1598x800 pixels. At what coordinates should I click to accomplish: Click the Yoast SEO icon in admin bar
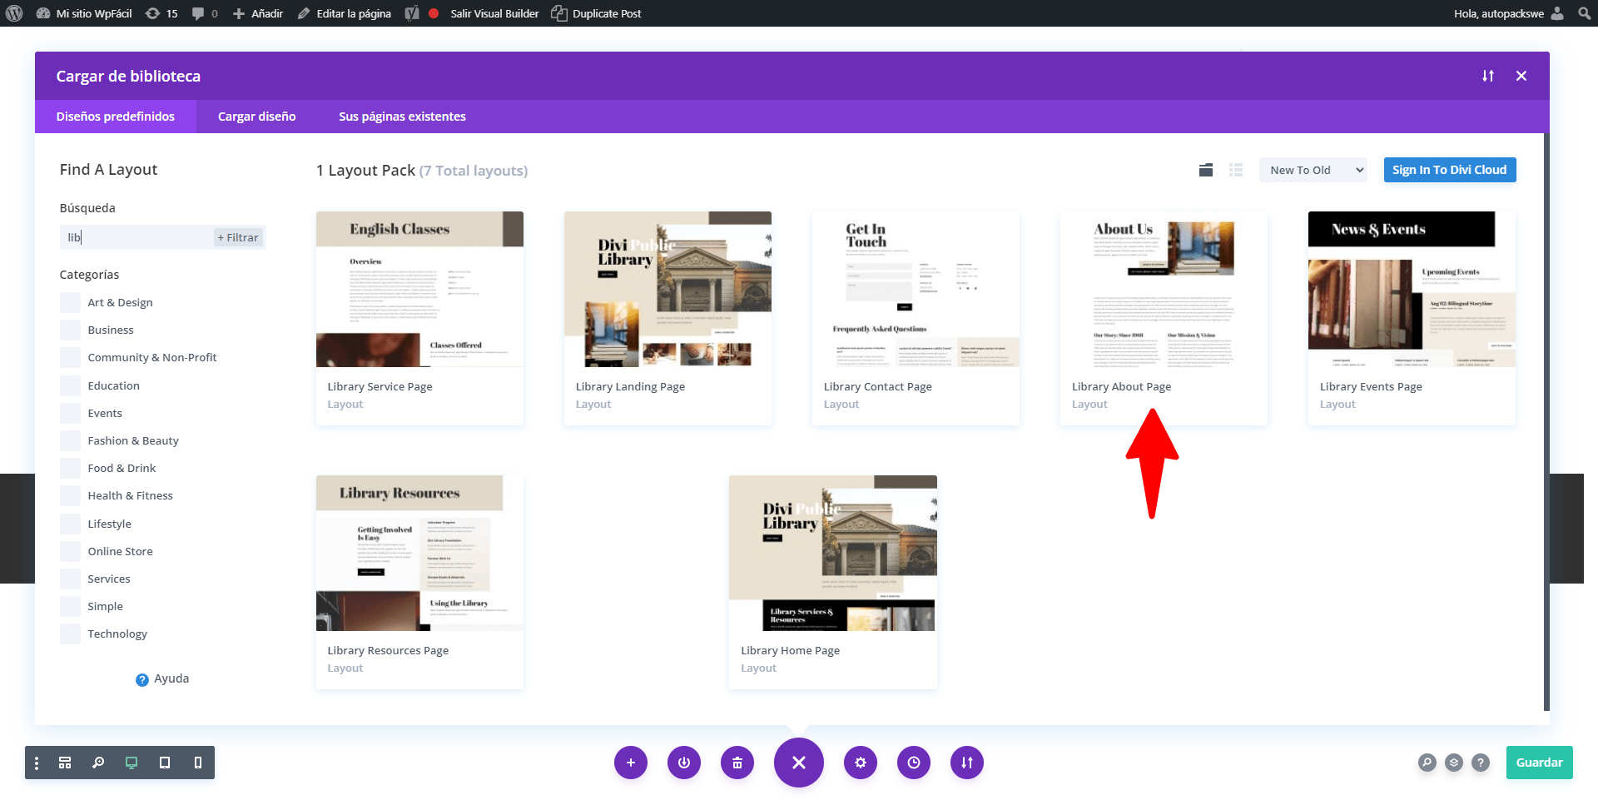[x=412, y=13]
